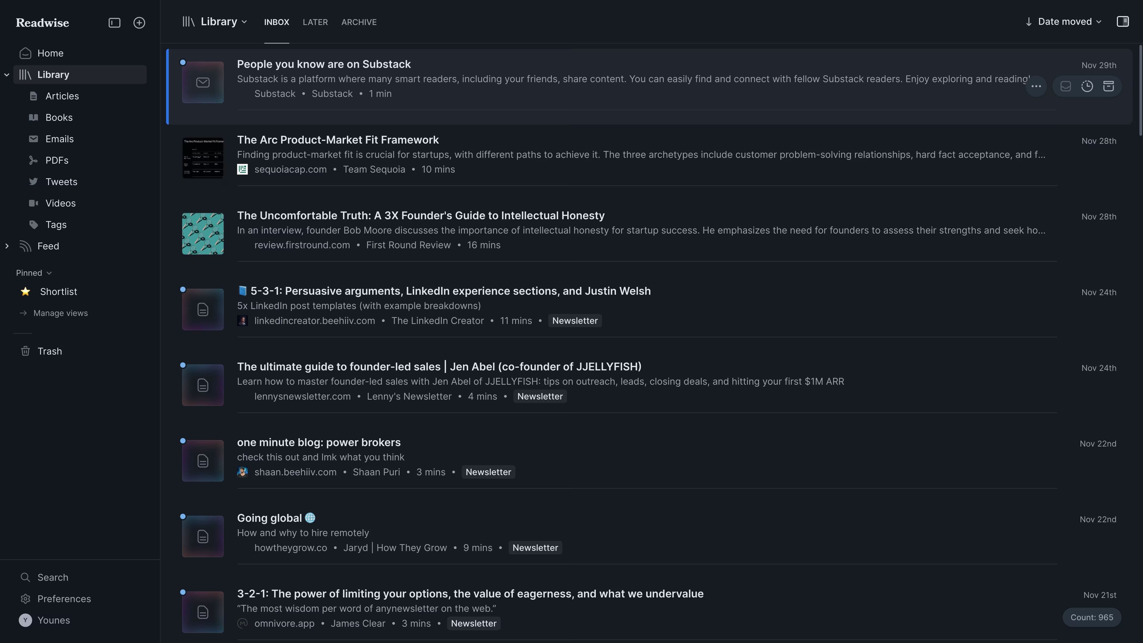Open Preferences gear in sidebar
Viewport: 1143px width, 643px height.
(63, 599)
